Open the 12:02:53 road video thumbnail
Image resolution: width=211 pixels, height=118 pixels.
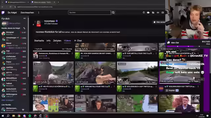coord(137,72)
